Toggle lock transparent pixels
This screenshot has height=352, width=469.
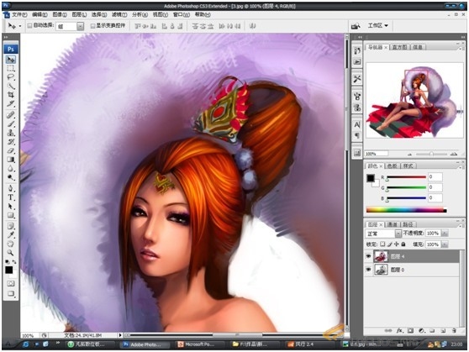point(382,244)
